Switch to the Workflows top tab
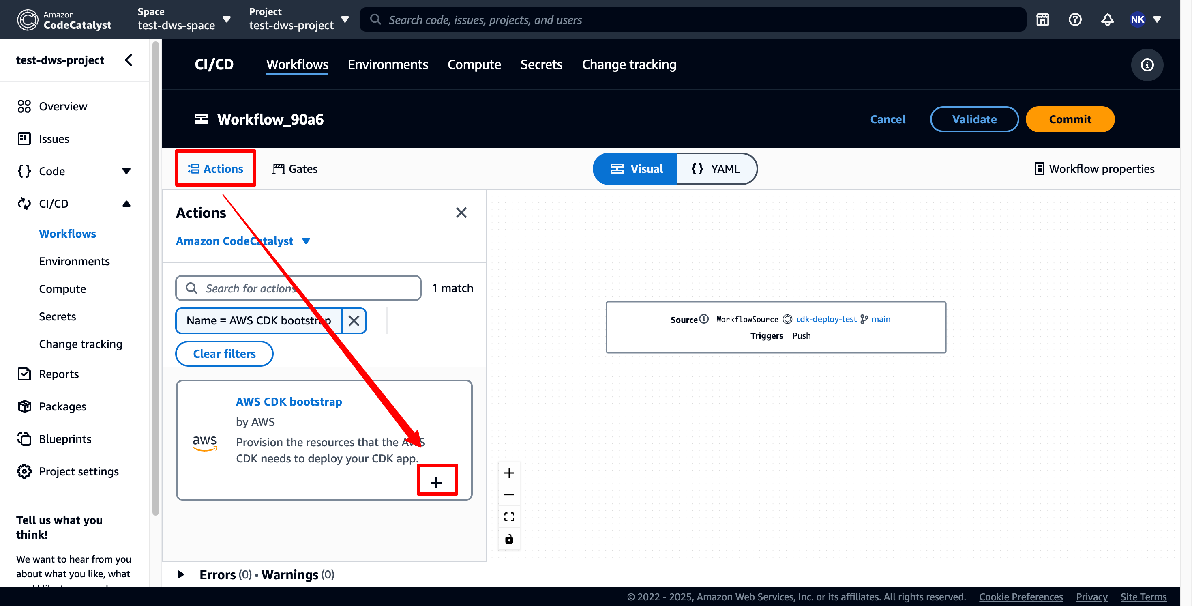This screenshot has height=606, width=1192. tap(297, 64)
